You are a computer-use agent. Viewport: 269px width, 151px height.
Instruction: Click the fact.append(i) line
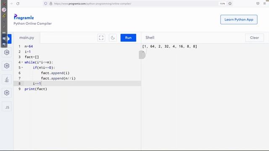(x=55, y=73)
